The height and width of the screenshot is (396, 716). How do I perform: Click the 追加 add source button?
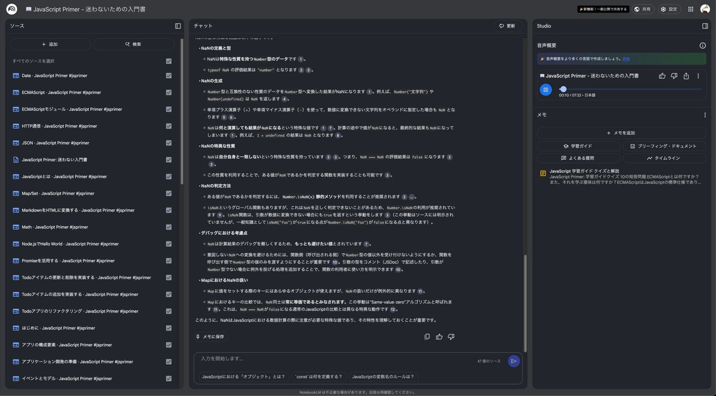[50, 44]
